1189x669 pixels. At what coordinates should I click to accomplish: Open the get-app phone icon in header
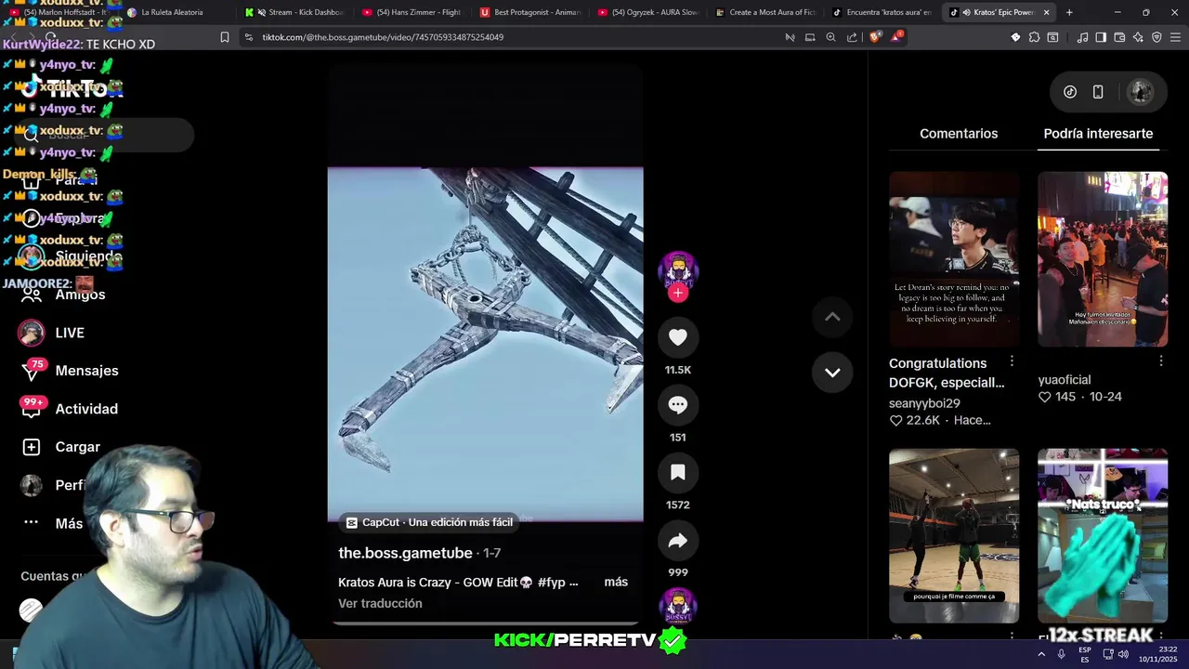click(1098, 92)
